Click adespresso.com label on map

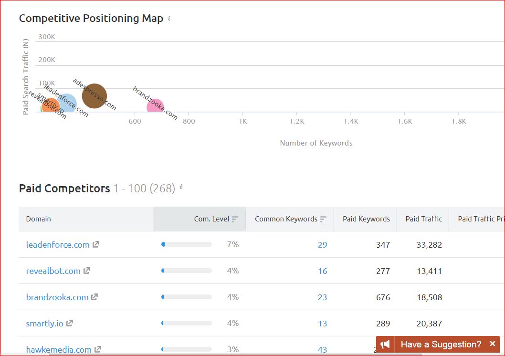[94, 94]
